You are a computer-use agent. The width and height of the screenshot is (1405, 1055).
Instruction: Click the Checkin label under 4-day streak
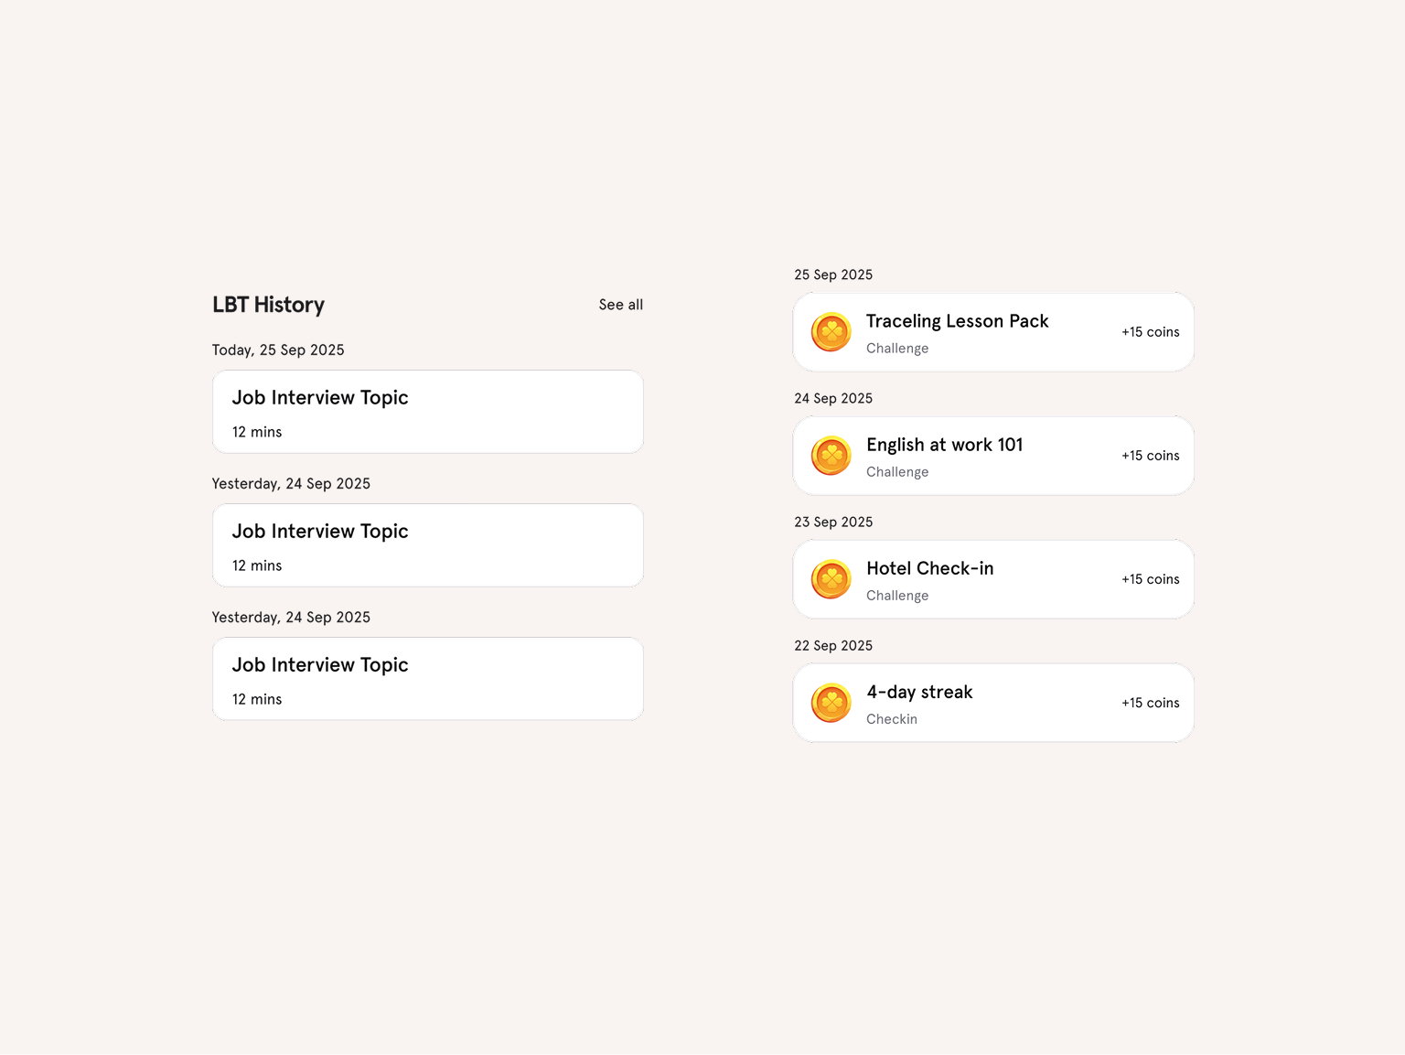coord(892,719)
